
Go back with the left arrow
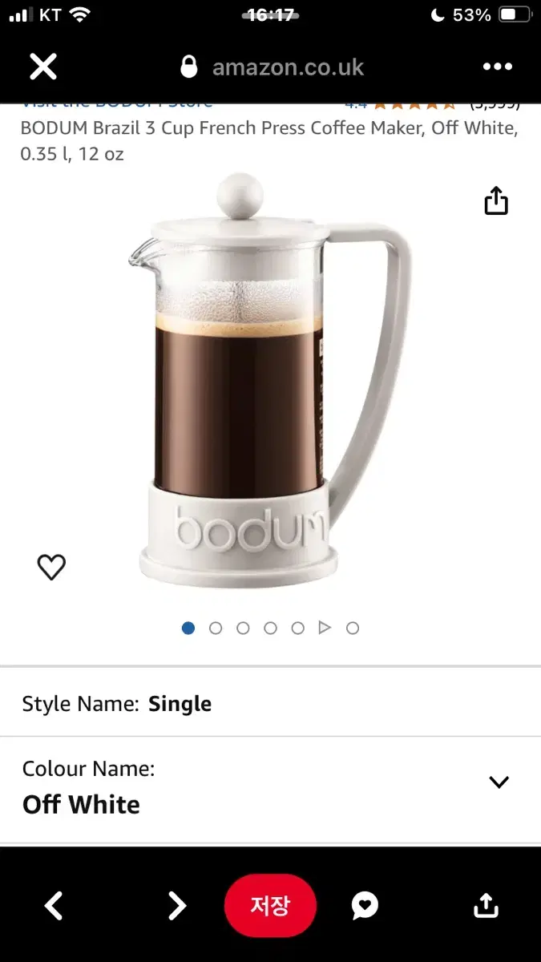[x=54, y=906]
